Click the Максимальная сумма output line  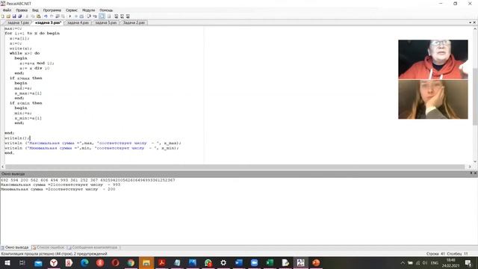click(60, 185)
